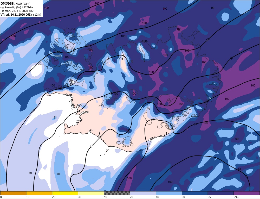Image resolution: width=260 pixels, height=199 pixels.
Task: Click the purple legend swatch above 99.9
Action: [x=247, y=193]
